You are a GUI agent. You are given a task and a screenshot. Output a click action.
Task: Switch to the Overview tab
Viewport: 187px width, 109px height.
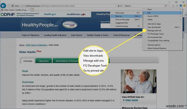click(28, 61)
